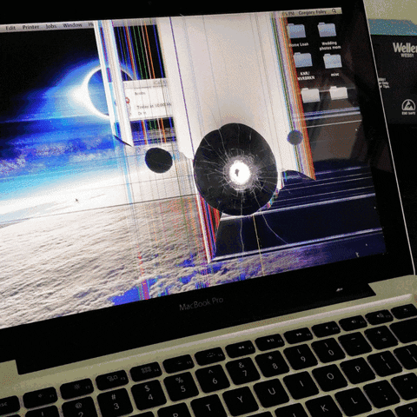The width and height of the screenshot is (417, 417).
Task: Open the Jobs menu
Action: [51, 26]
